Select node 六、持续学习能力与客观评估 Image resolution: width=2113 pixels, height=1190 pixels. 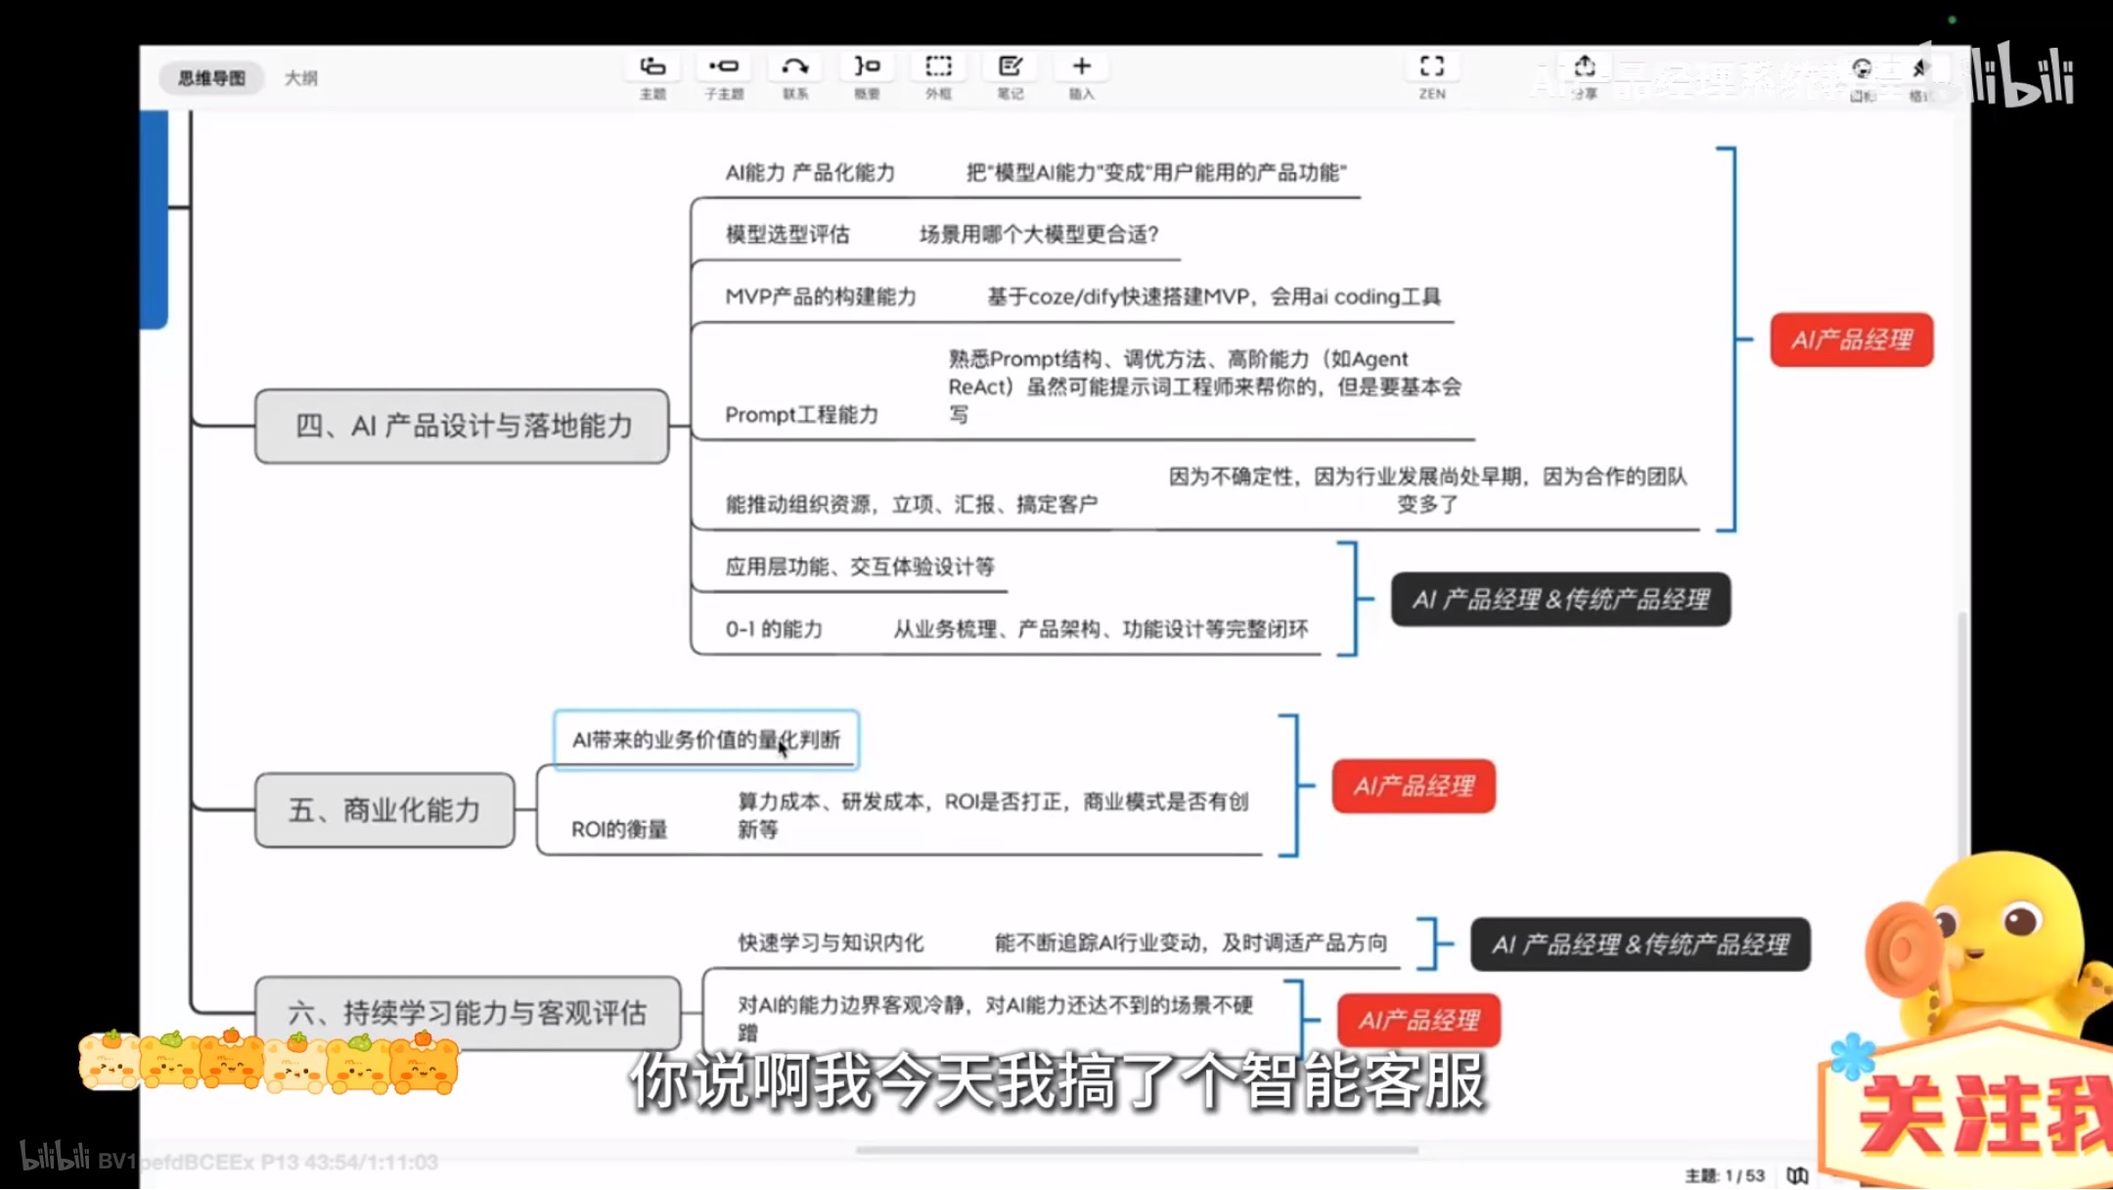(x=468, y=1013)
